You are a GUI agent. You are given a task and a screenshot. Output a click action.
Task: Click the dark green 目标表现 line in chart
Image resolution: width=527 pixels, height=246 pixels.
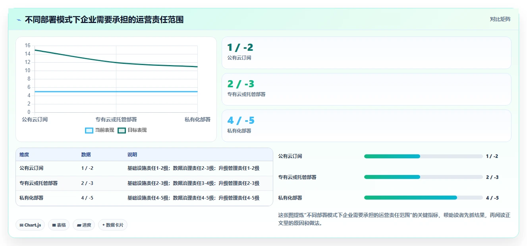pyautogui.click(x=116, y=62)
